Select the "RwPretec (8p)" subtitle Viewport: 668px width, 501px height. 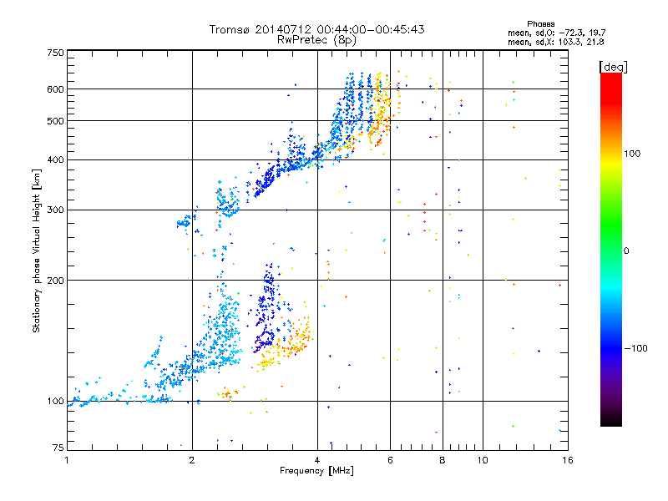point(316,40)
